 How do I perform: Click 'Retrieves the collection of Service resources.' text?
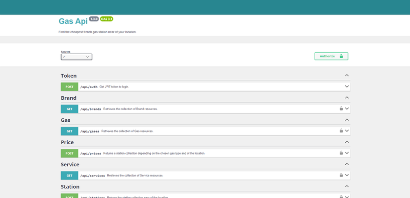click(x=135, y=175)
